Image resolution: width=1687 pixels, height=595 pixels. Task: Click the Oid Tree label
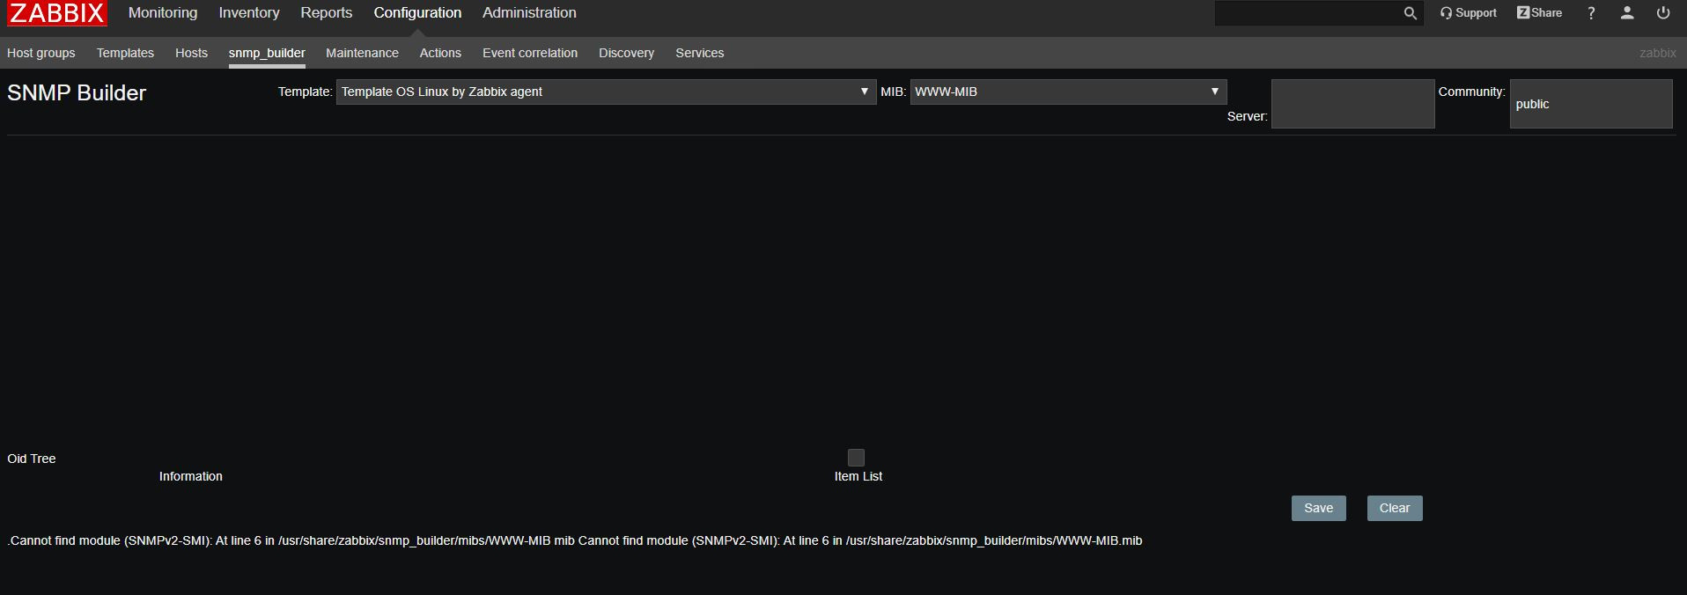click(x=32, y=459)
